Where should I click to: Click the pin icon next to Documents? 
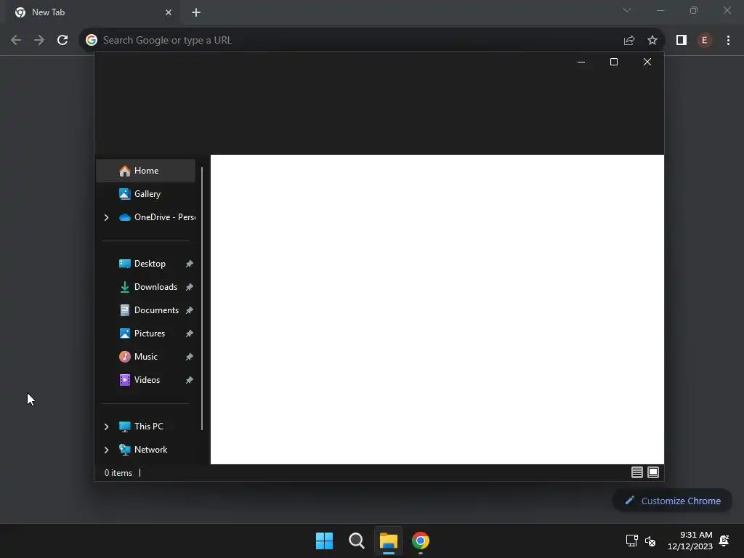point(190,310)
